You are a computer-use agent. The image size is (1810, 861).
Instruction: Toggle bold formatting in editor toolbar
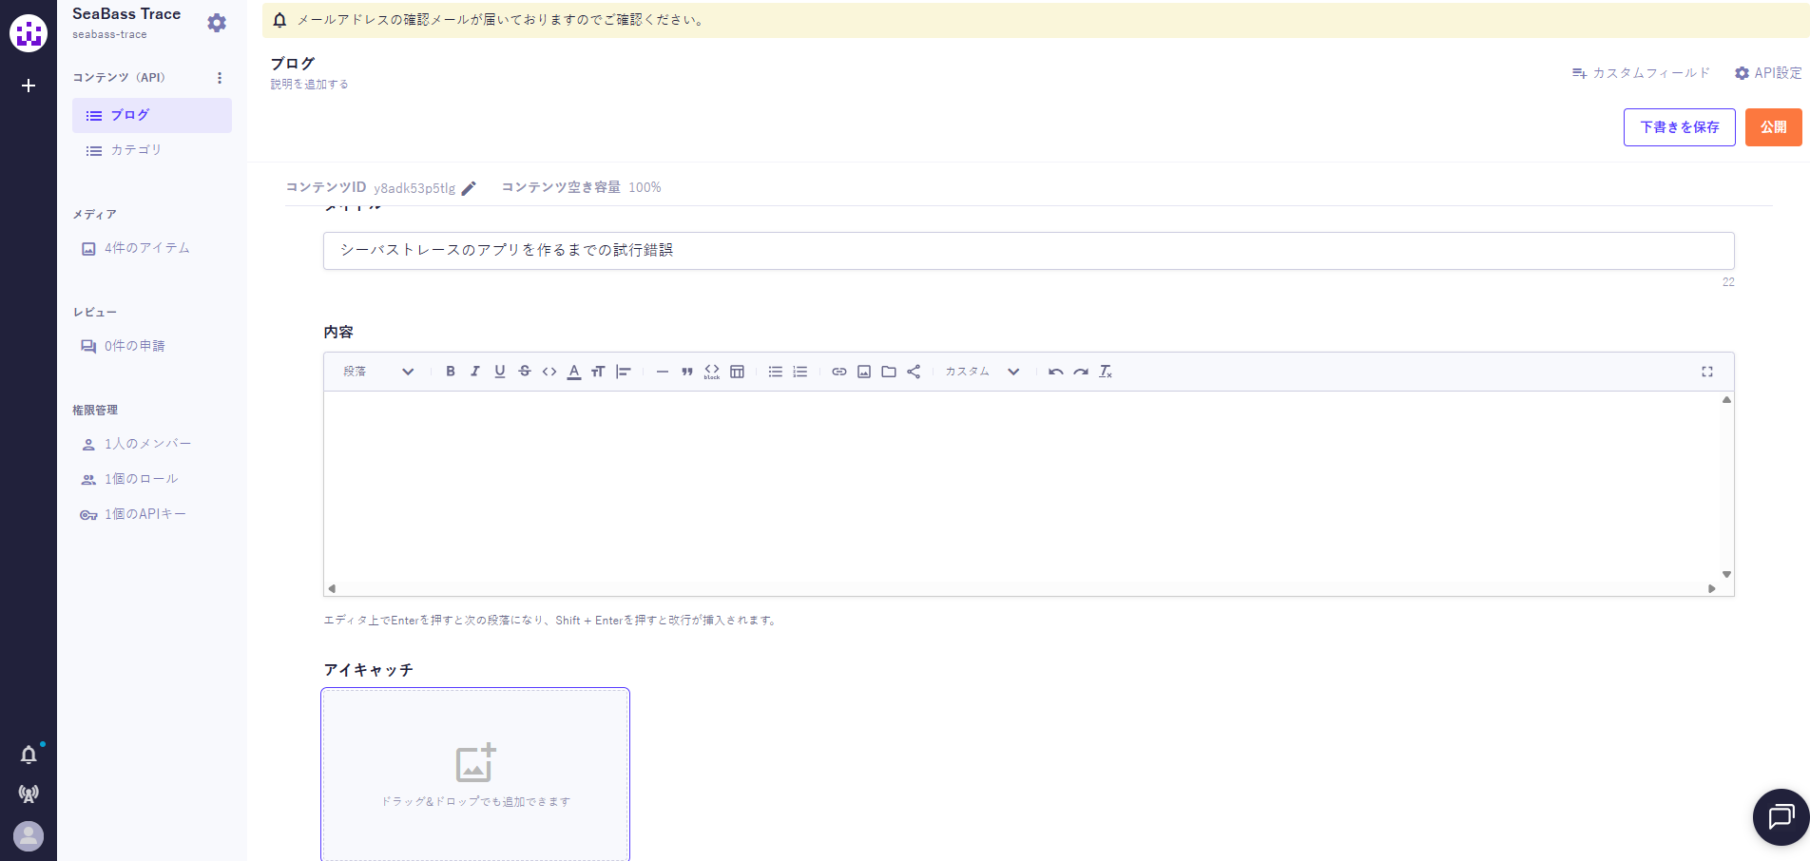point(451,372)
